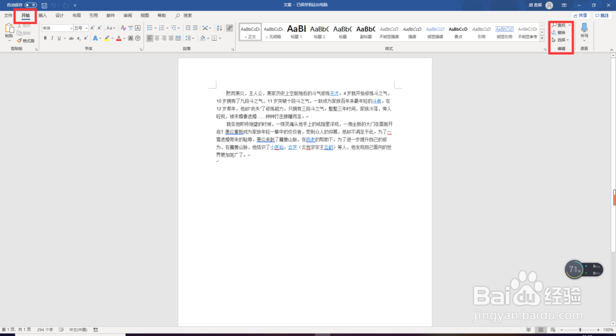Image resolution: width=616 pixels, height=336 pixels.
Task: Increase font size with the grow font icon
Action: 92,28
